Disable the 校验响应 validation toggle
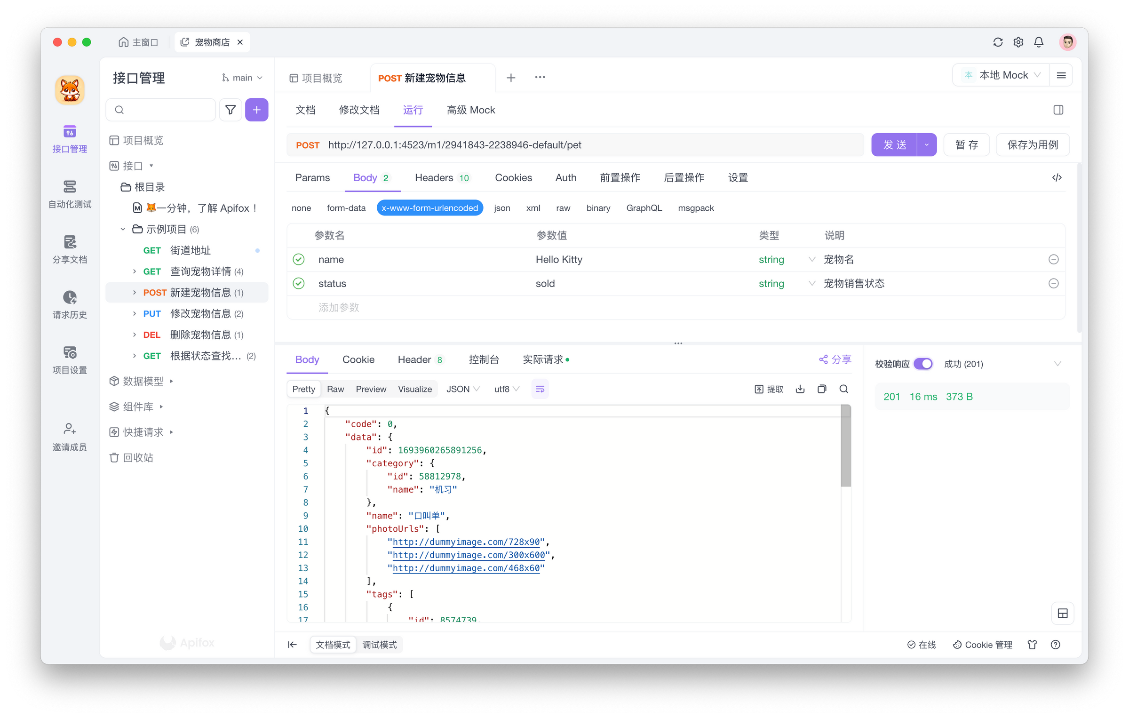Viewport: 1129px width, 718px height. click(x=923, y=363)
